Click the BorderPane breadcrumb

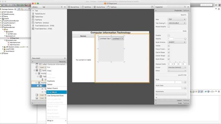(74, 7)
